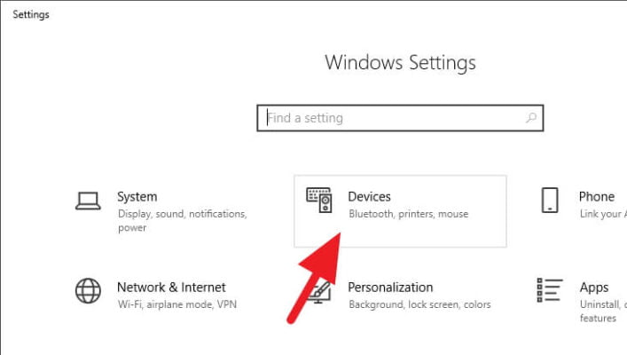Select 'Background, lock screen, colors' description
The image size is (627, 355).
tap(419, 304)
